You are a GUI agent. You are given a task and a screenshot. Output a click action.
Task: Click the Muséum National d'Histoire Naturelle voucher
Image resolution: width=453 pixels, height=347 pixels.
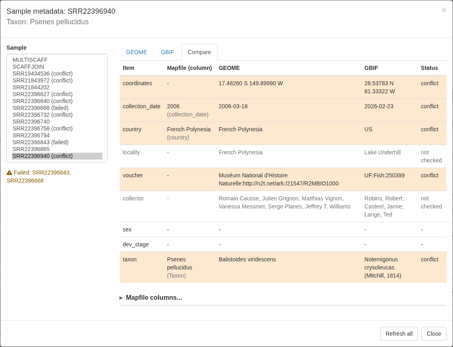click(279, 179)
